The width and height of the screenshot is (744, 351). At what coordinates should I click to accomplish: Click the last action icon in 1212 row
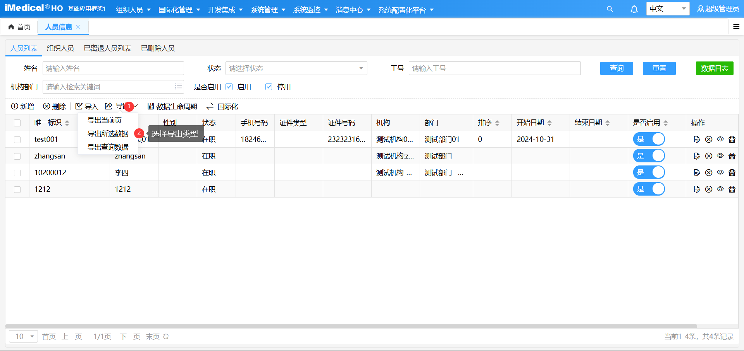(x=732, y=189)
